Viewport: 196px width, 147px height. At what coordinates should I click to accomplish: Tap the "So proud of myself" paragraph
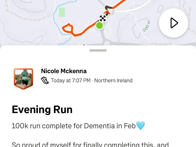point(90,144)
